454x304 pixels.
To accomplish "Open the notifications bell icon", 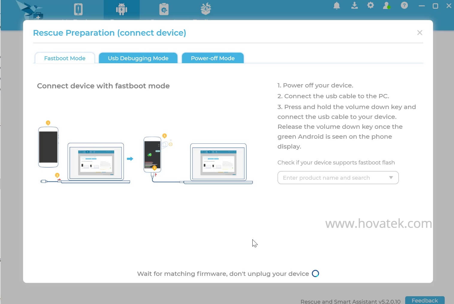I will (336, 5).
